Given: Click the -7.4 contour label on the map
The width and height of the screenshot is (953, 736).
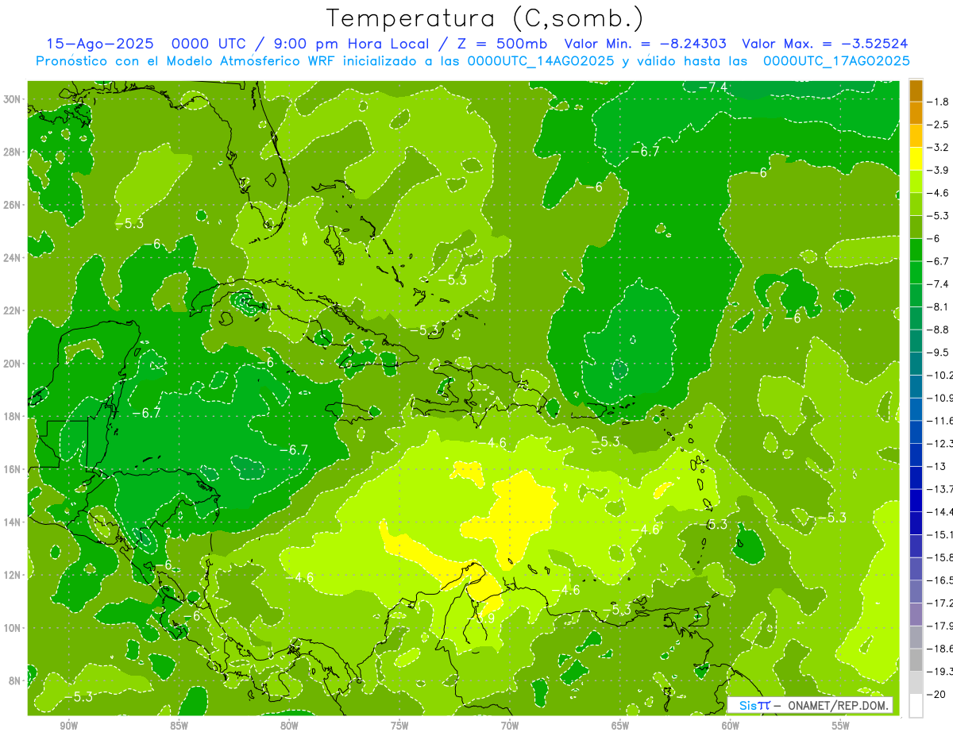Looking at the screenshot, I should (712, 87).
